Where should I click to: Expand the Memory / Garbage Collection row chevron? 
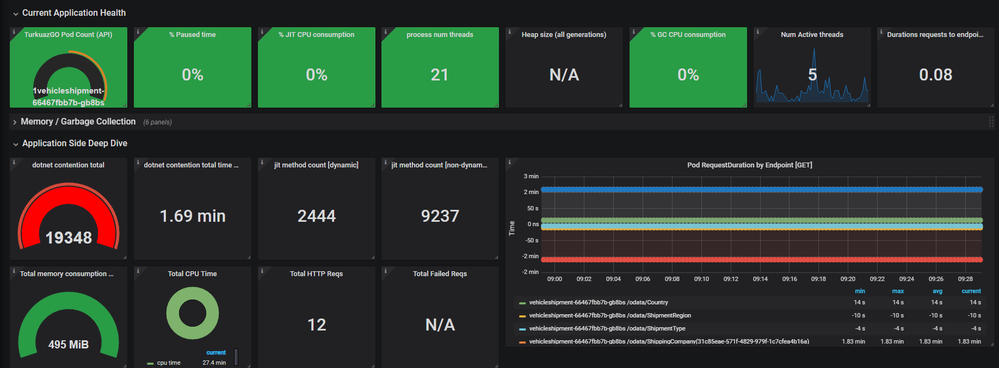[x=15, y=122]
